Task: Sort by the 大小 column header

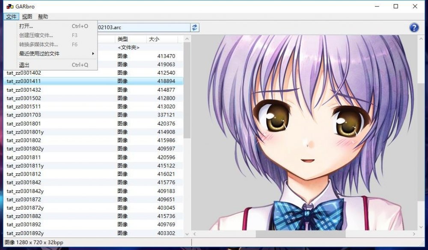Action: tap(162, 39)
